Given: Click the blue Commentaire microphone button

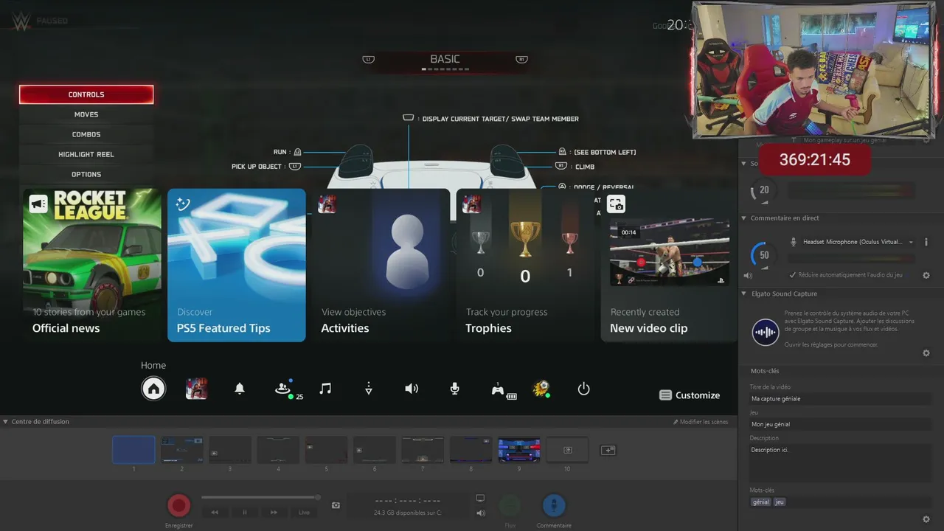Looking at the screenshot, I should click(x=554, y=506).
